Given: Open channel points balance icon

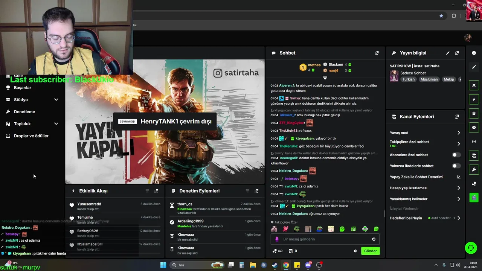Looking at the screenshot, I should [278, 251].
